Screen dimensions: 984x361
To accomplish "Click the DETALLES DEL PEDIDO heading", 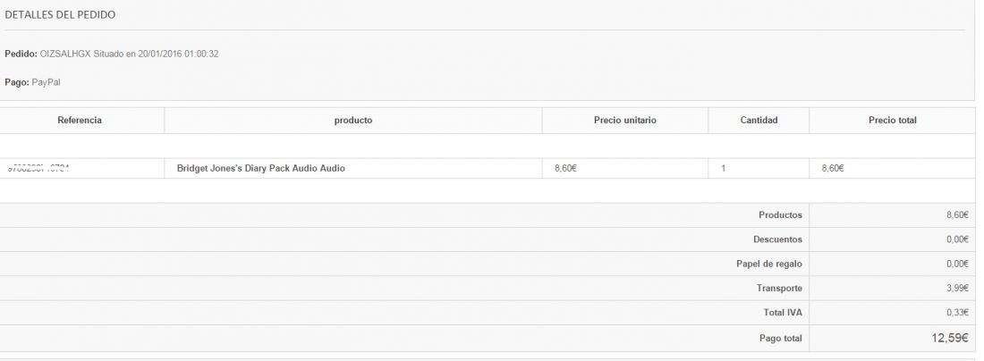I will (60, 15).
